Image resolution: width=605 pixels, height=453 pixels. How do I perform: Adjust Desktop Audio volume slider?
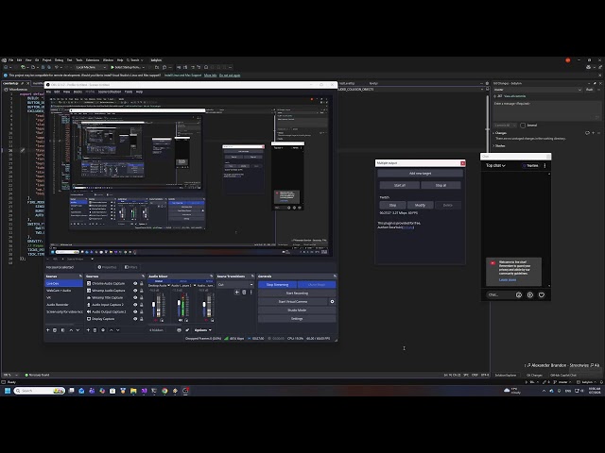click(x=153, y=306)
